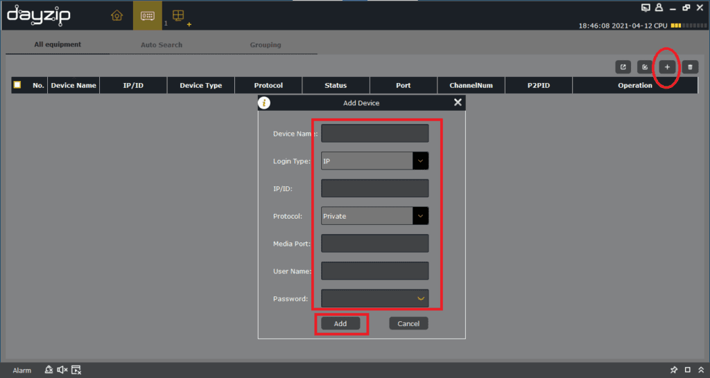Toggle alarm sound mute icon
The image size is (710, 378).
[62, 370]
